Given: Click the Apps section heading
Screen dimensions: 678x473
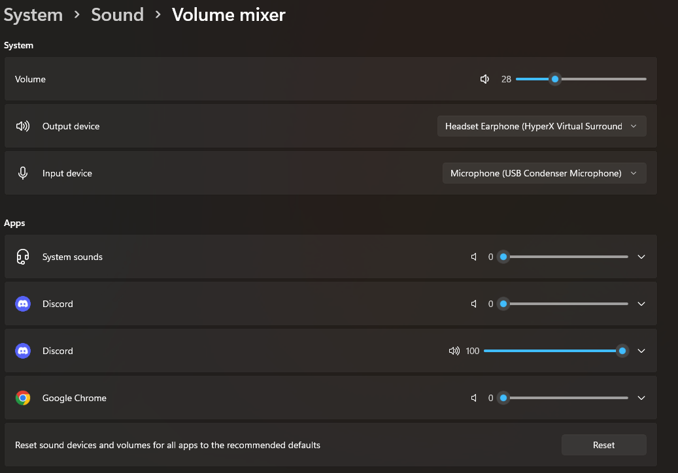Looking at the screenshot, I should (14, 223).
